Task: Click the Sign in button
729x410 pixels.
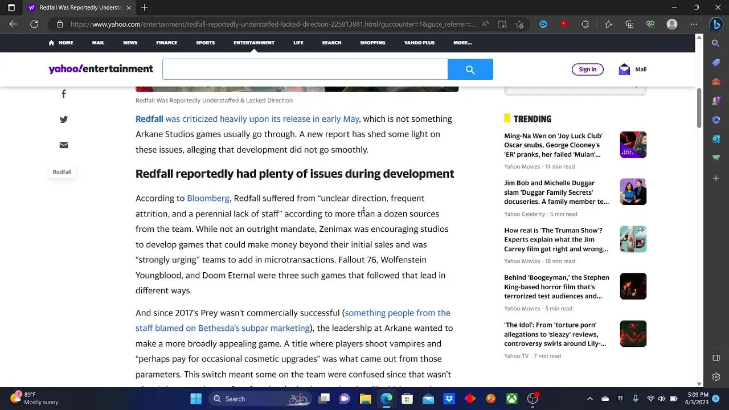Action: [x=587, y=69]
